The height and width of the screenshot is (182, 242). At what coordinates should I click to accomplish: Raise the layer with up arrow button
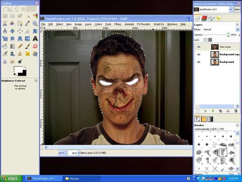tap(205, 111)
